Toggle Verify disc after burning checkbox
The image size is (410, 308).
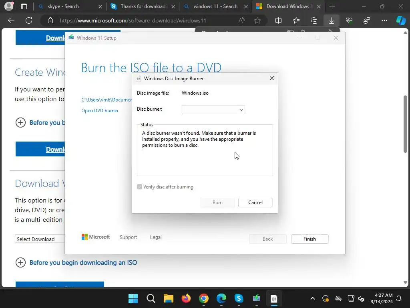tap(139, 187)
